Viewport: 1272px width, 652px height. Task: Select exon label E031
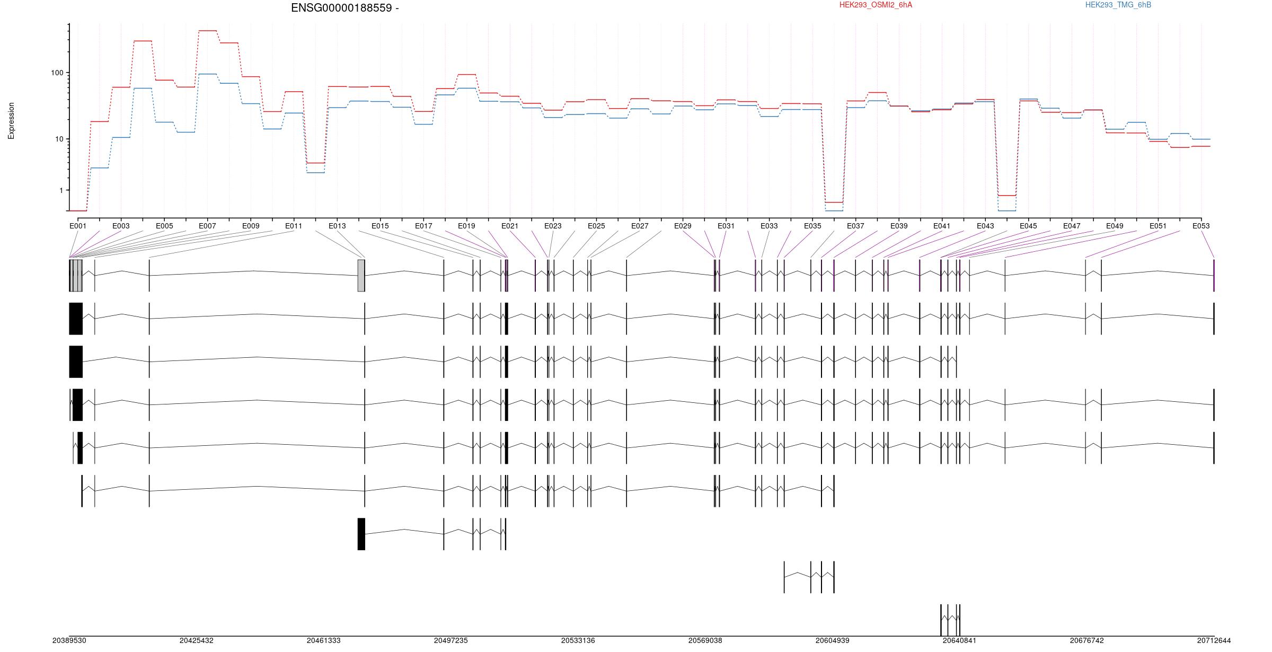point(726,226)
